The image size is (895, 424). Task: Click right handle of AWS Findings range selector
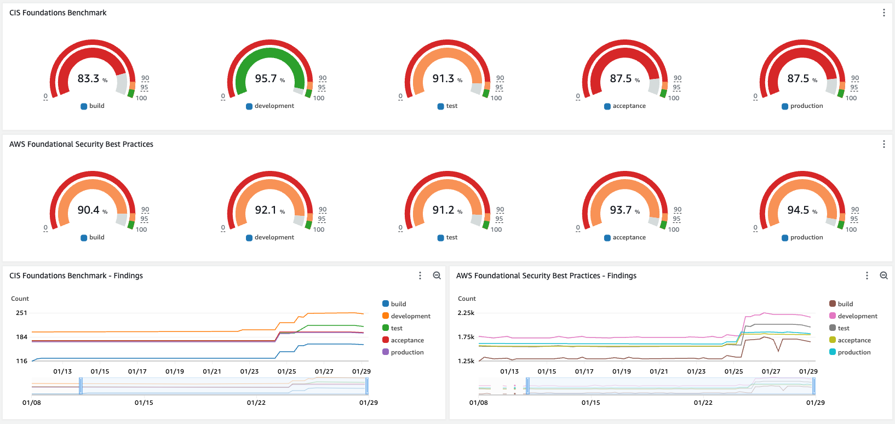[x=814, y=386]
